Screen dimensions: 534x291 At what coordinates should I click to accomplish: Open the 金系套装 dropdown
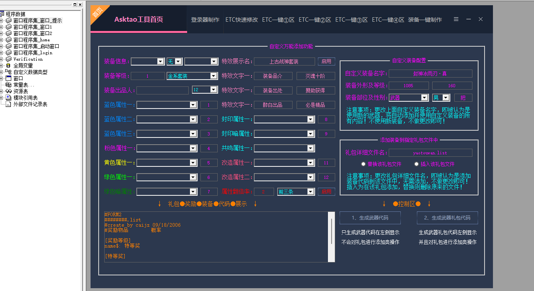click(x=214, y=76)
